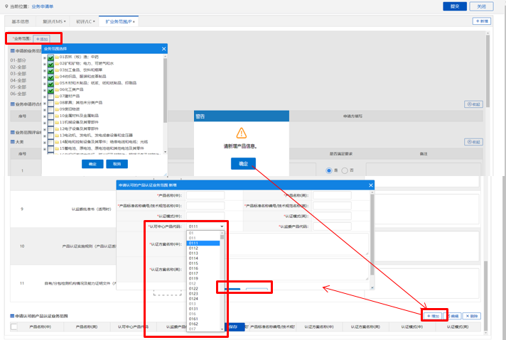Click the folder icon of node 03加工食品

point(57,70)
